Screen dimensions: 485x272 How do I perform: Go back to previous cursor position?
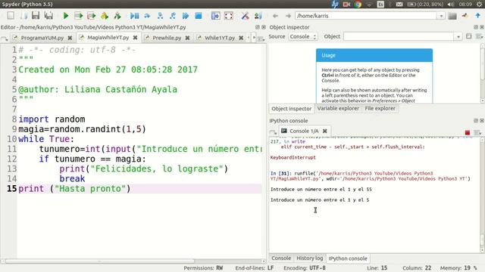[275, 16]
